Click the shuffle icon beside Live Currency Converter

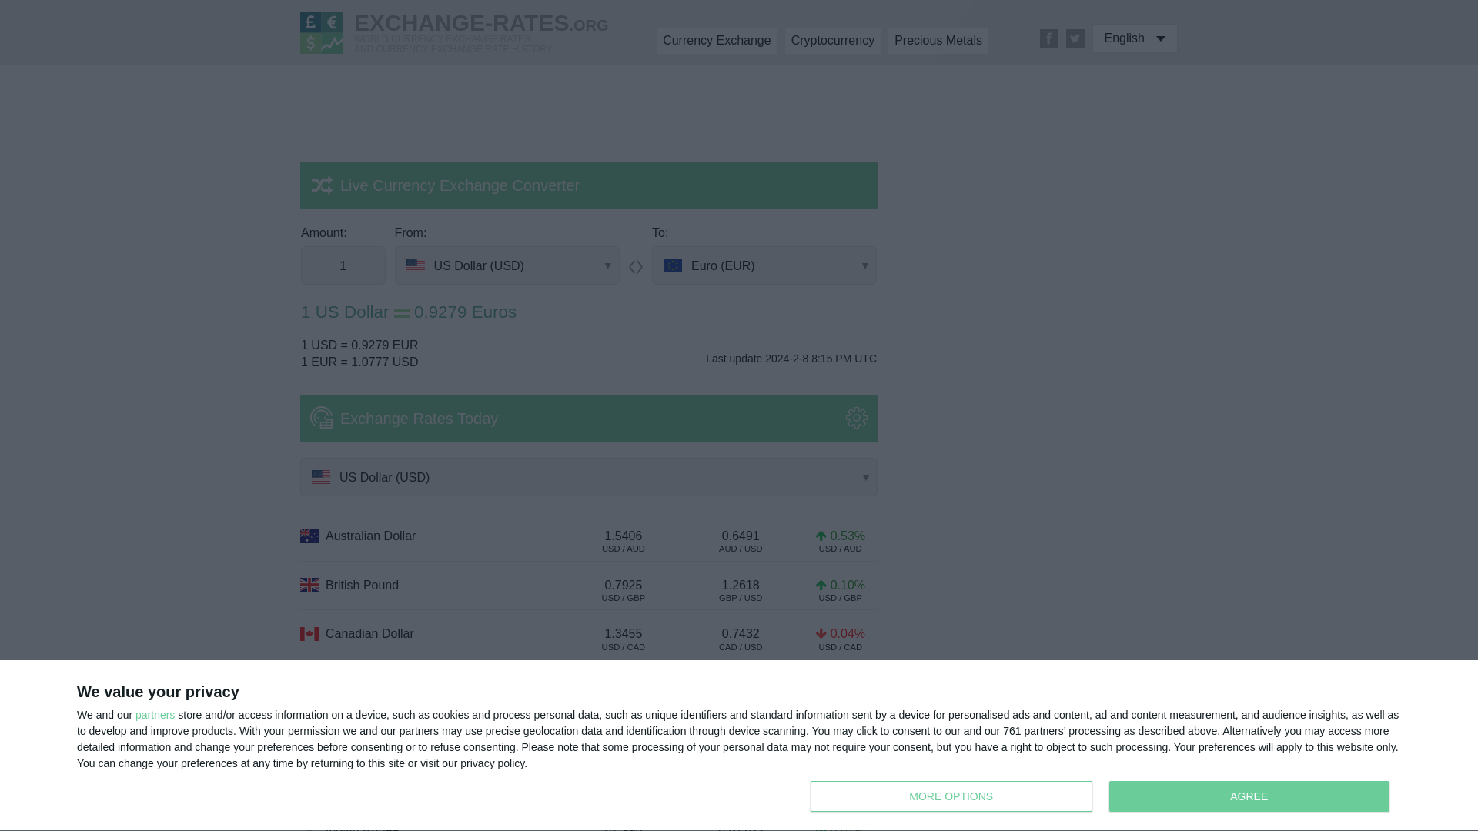[x=322, y=185]
